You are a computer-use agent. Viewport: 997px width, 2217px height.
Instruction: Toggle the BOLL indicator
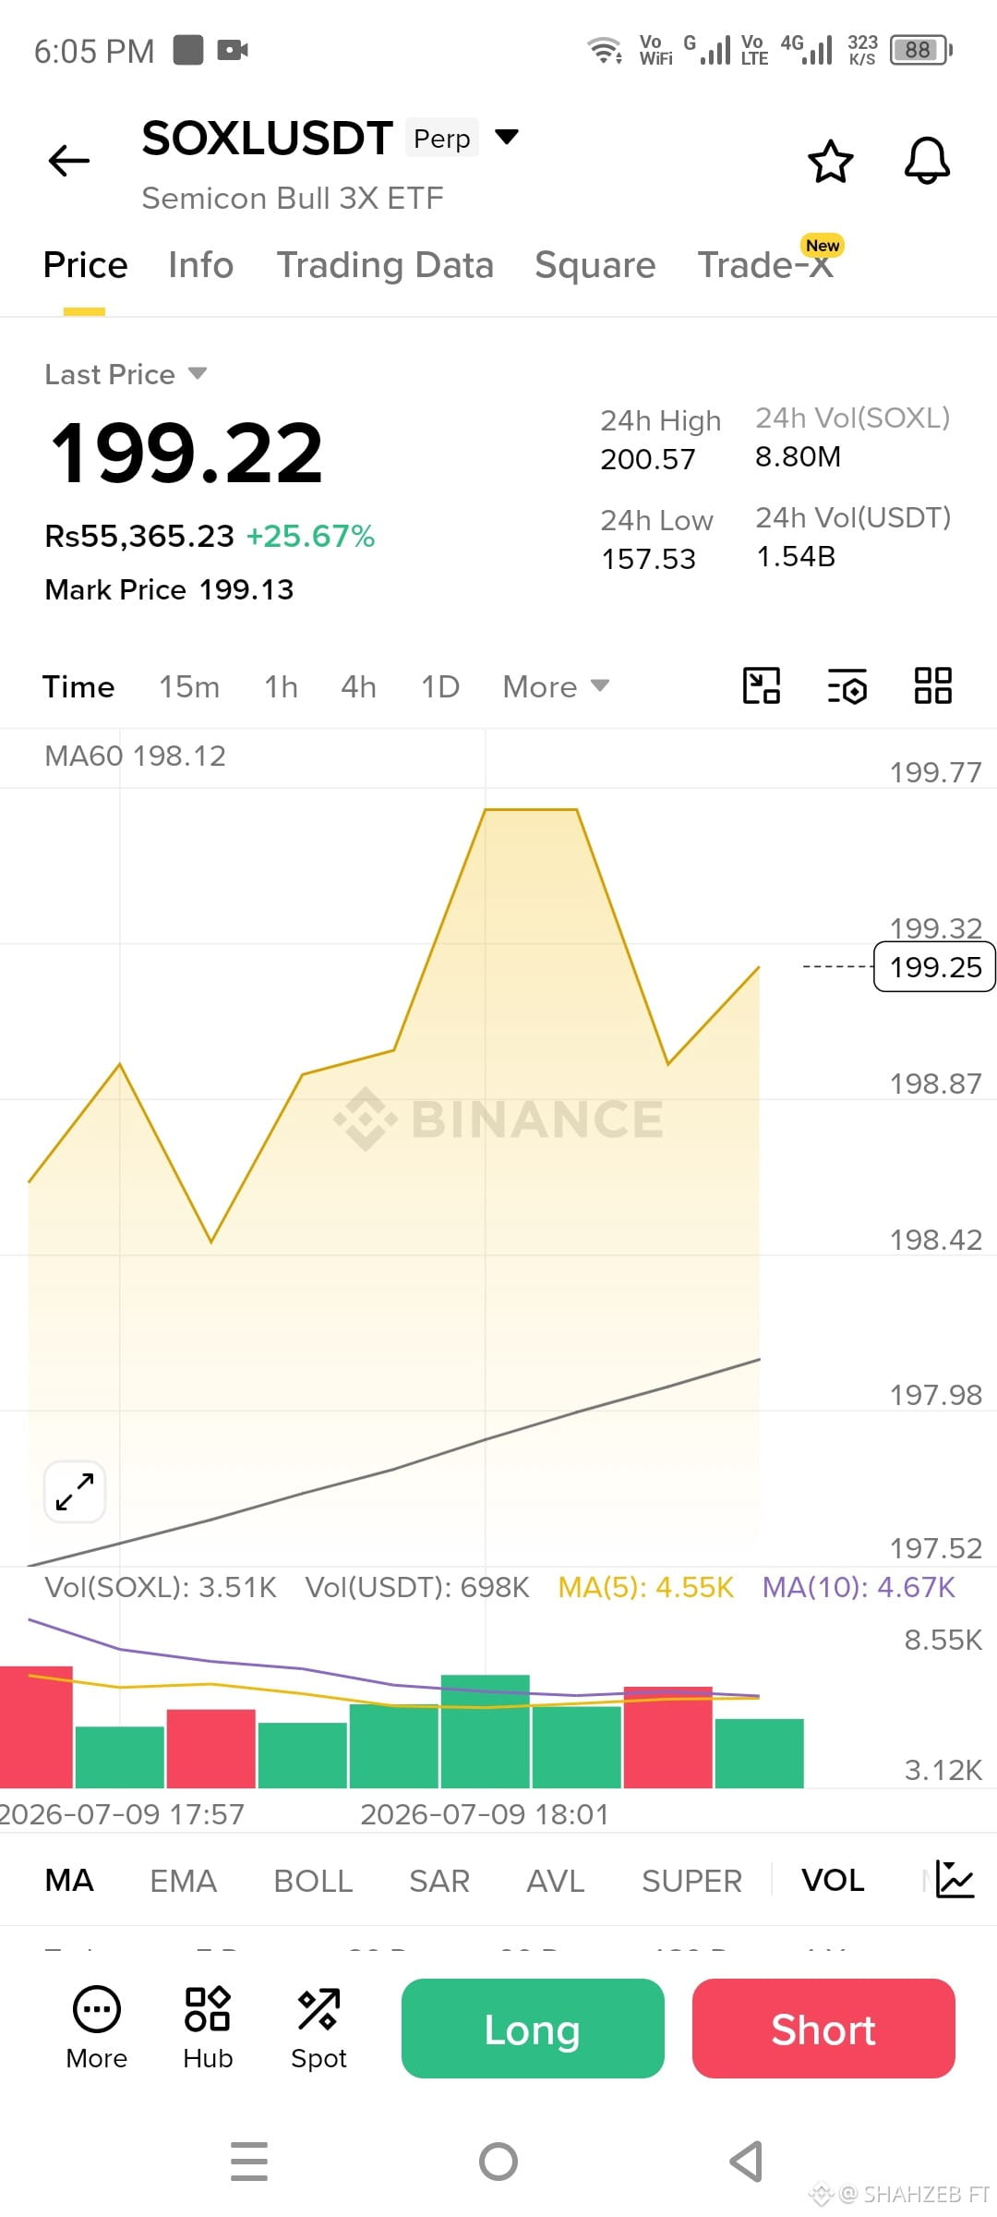(x=313, y=1880)
